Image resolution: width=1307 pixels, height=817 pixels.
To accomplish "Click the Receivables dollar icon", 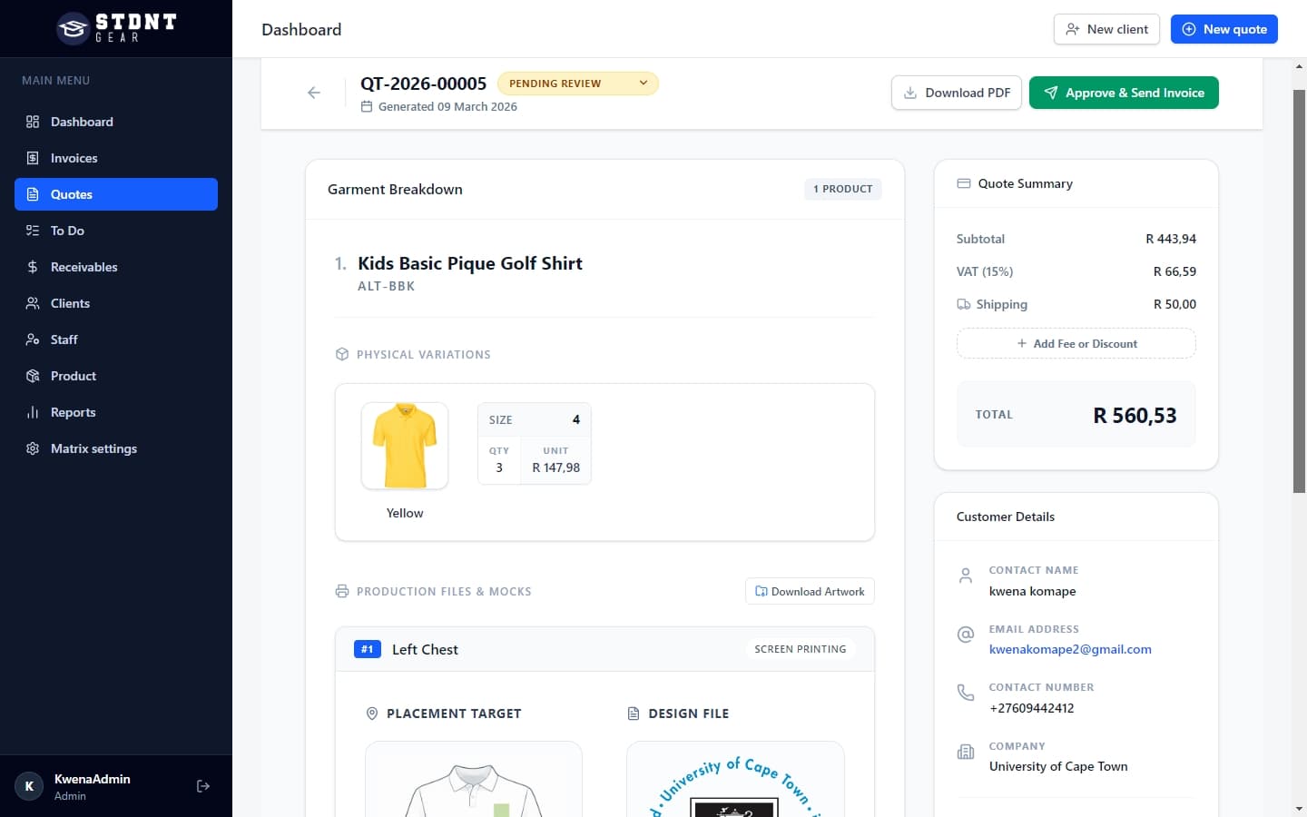I will pyautogui.click(x=33, y=267).
